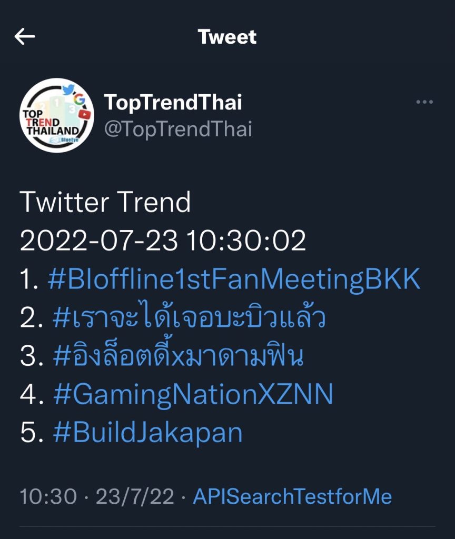Click the 23/7/22 tweet date

coord(135,497)
